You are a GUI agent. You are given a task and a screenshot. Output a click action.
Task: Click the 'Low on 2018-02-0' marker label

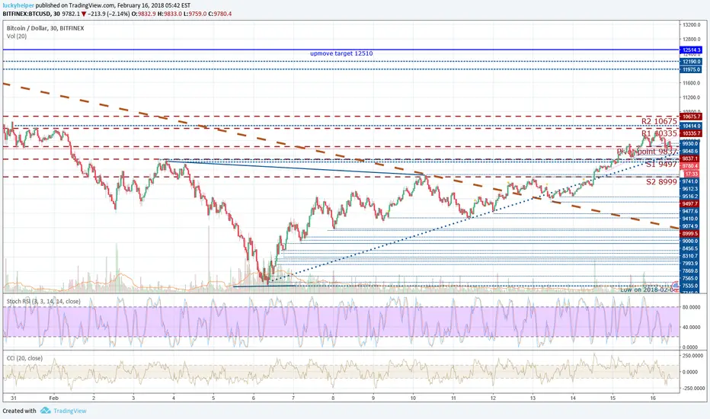tap(647, 290)
